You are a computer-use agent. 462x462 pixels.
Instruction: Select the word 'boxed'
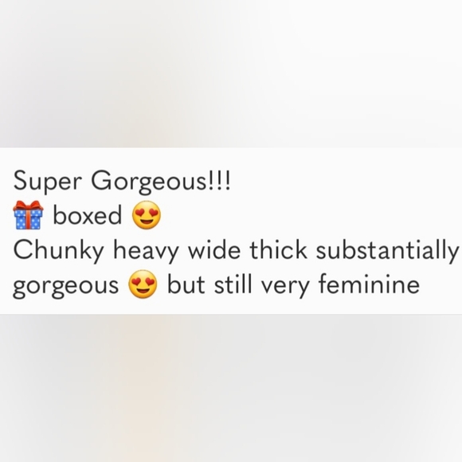(87, 215)
